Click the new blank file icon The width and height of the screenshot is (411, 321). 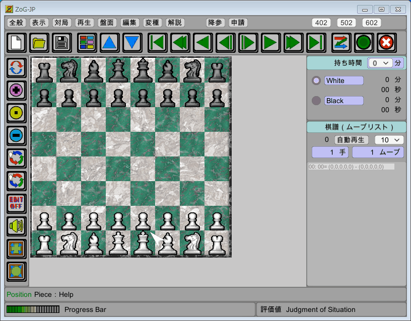(16, 42)
